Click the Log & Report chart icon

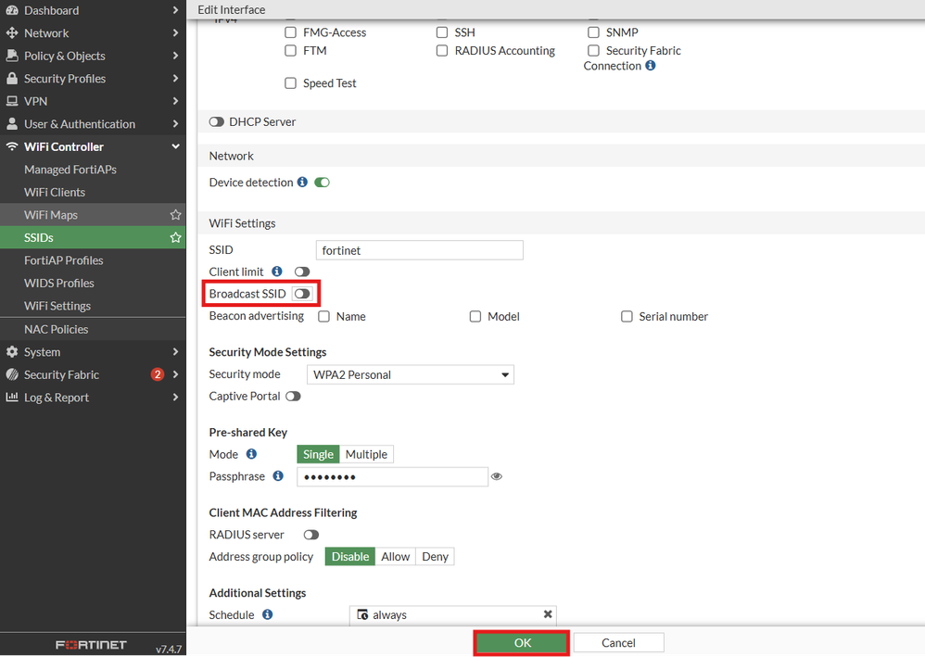tap(12, 397)
